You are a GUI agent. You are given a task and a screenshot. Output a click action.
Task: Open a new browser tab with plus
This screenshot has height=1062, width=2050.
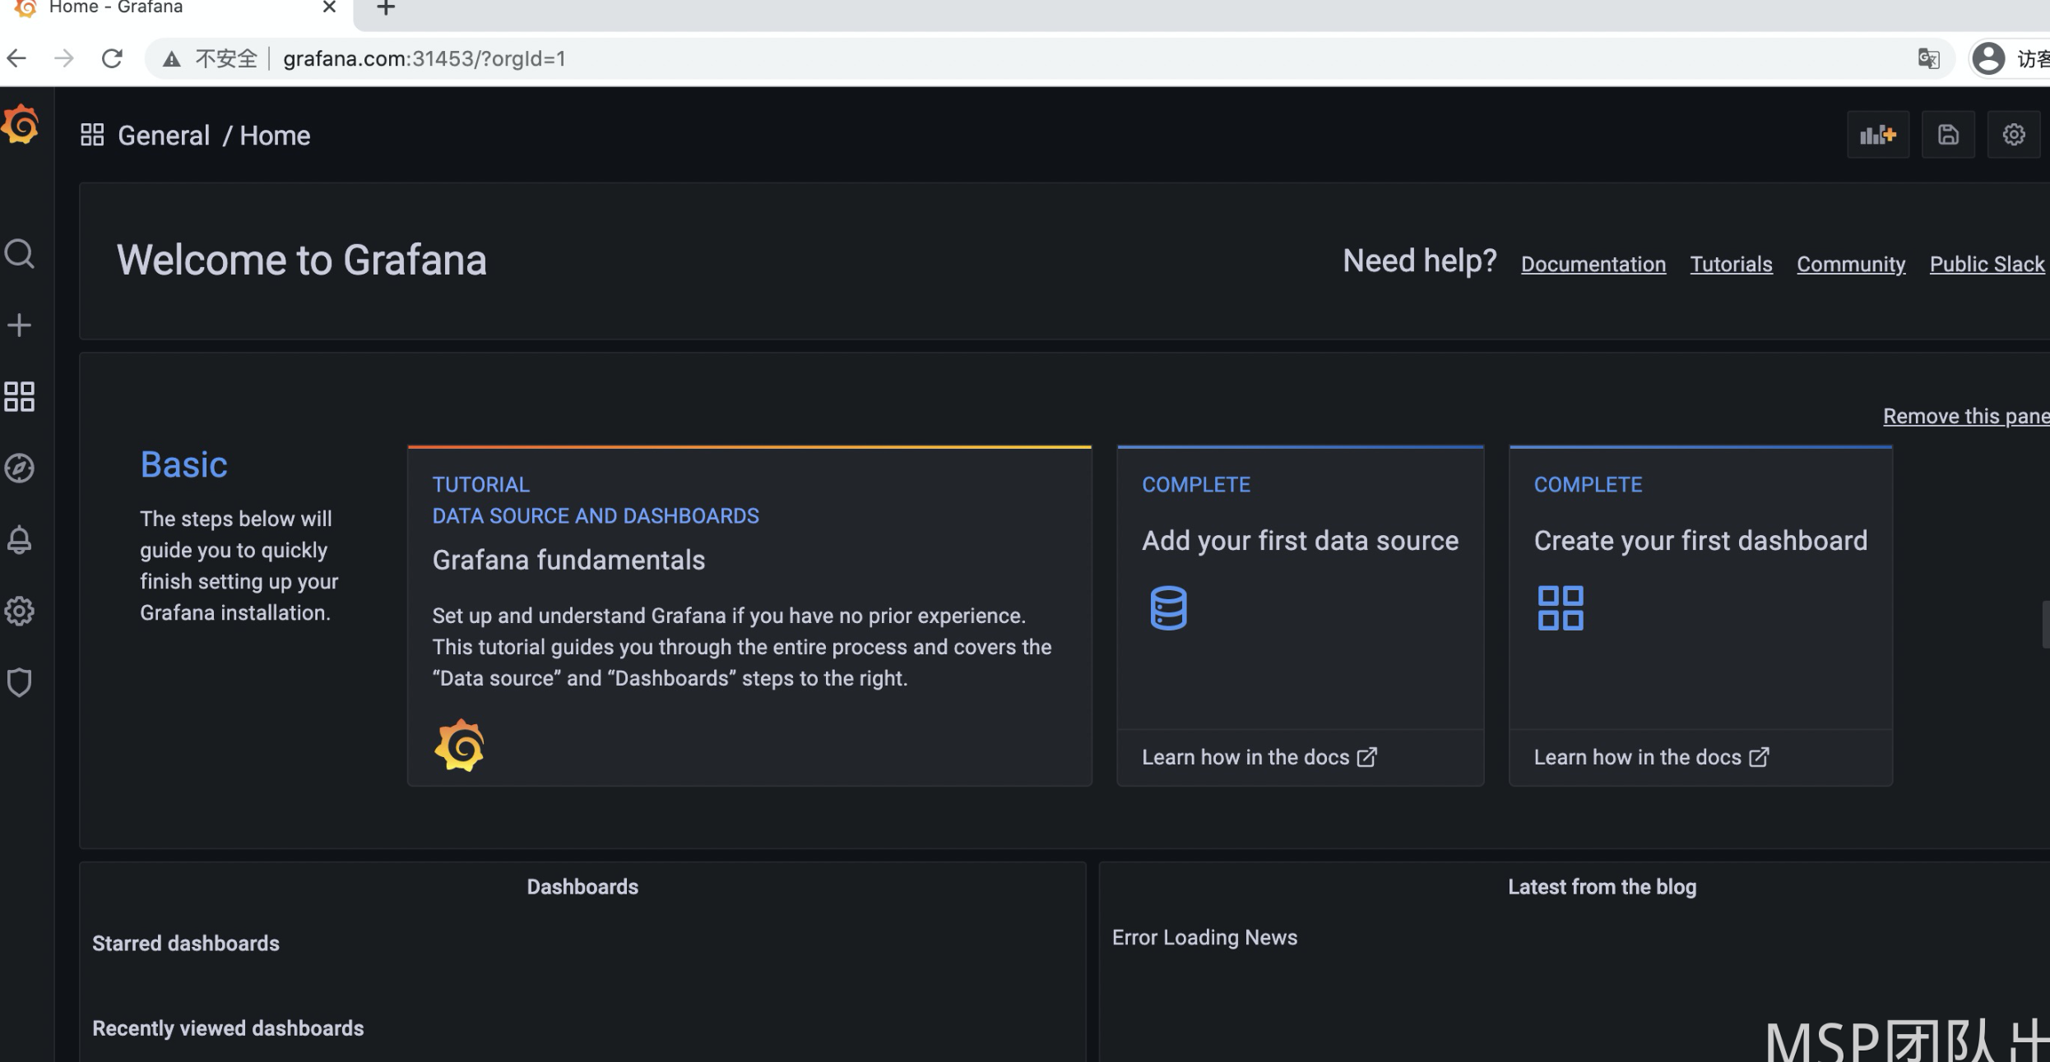click(x=385, y=8)
